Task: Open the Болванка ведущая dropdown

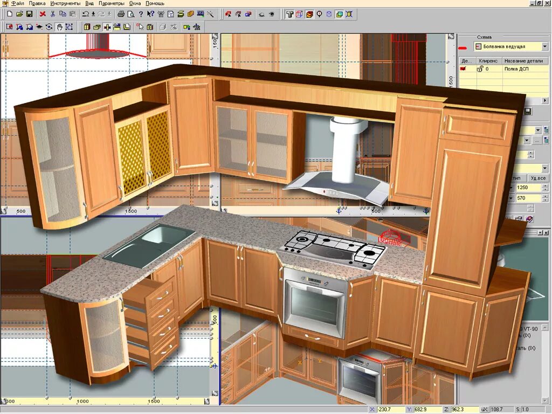Action: [544, 47]
